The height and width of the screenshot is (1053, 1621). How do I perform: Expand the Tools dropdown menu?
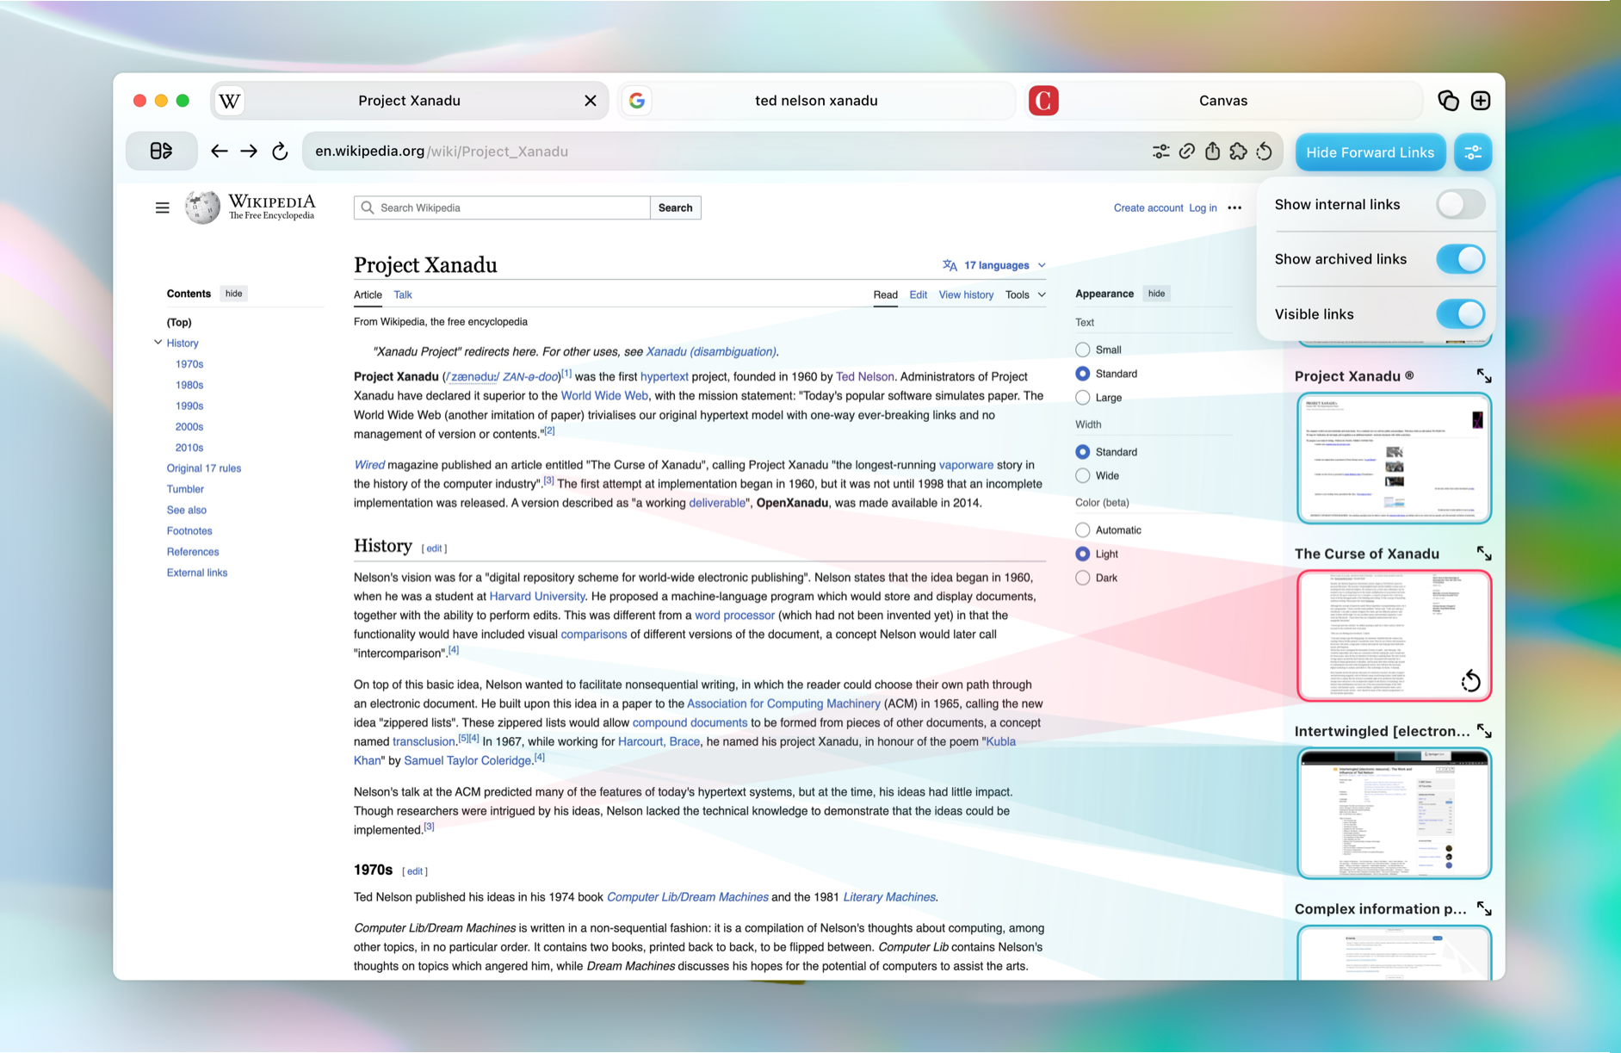click(1025, 294)
